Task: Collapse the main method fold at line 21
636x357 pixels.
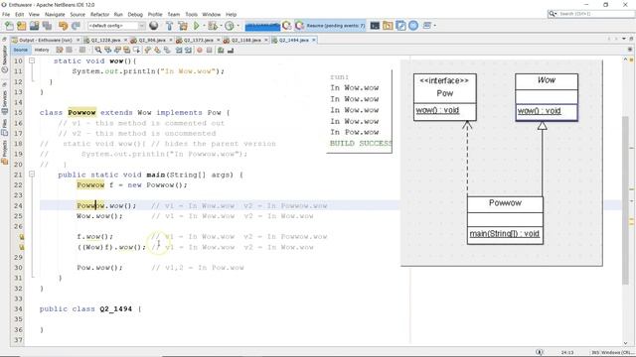Action: tap(32, 175)
